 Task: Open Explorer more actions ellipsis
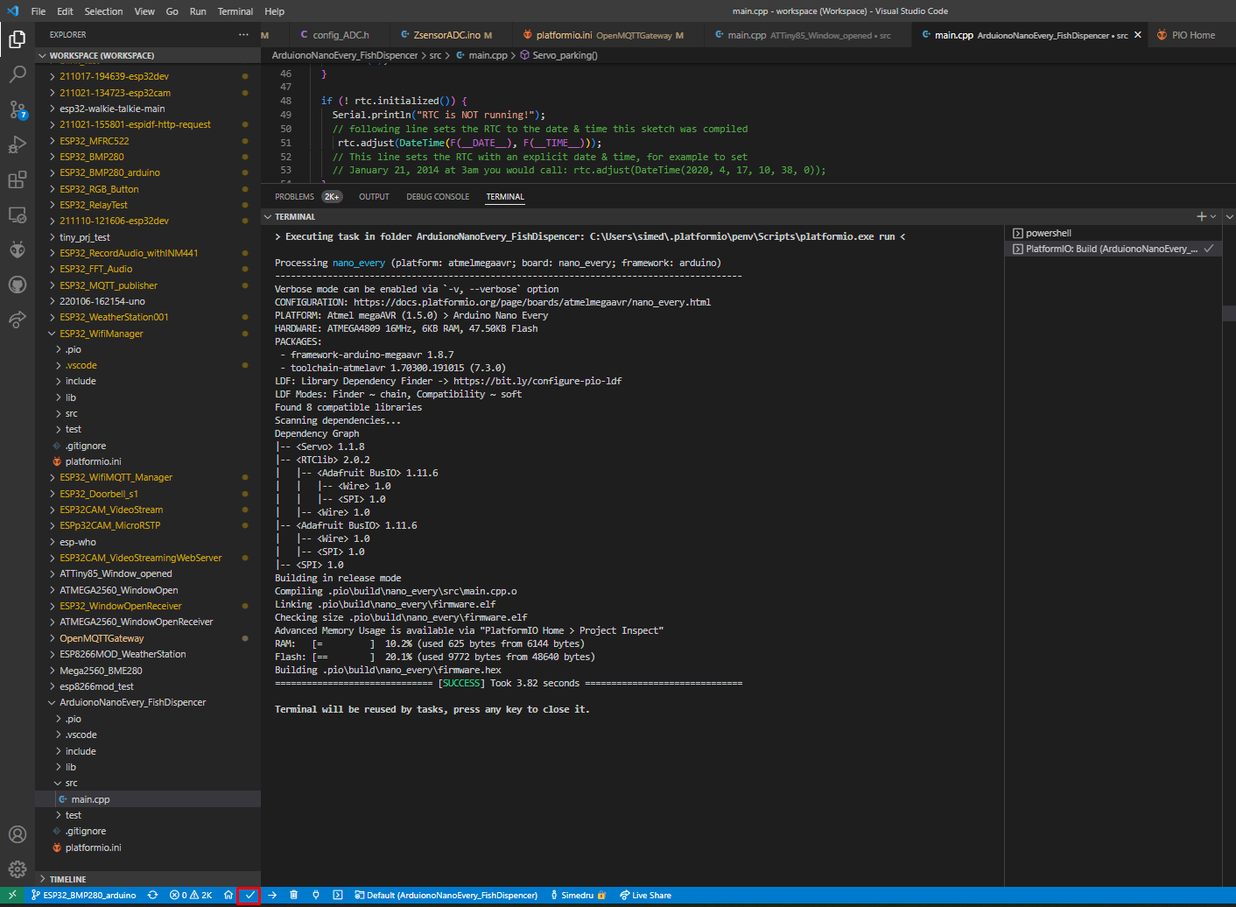coord(243,35)
